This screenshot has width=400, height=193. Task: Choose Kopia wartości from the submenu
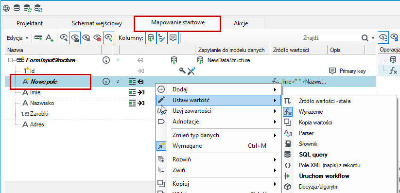339,123
